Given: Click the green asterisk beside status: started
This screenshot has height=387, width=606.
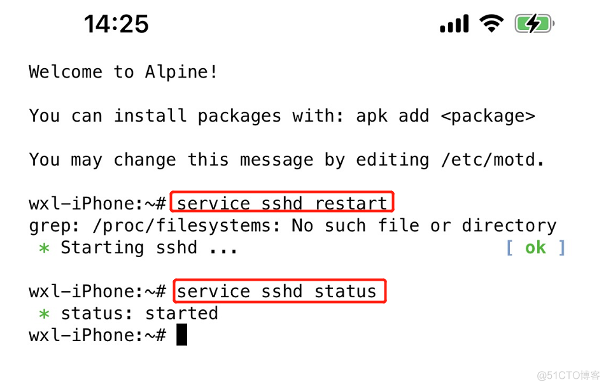Looking at the screenshot, I should pos(45,314).
